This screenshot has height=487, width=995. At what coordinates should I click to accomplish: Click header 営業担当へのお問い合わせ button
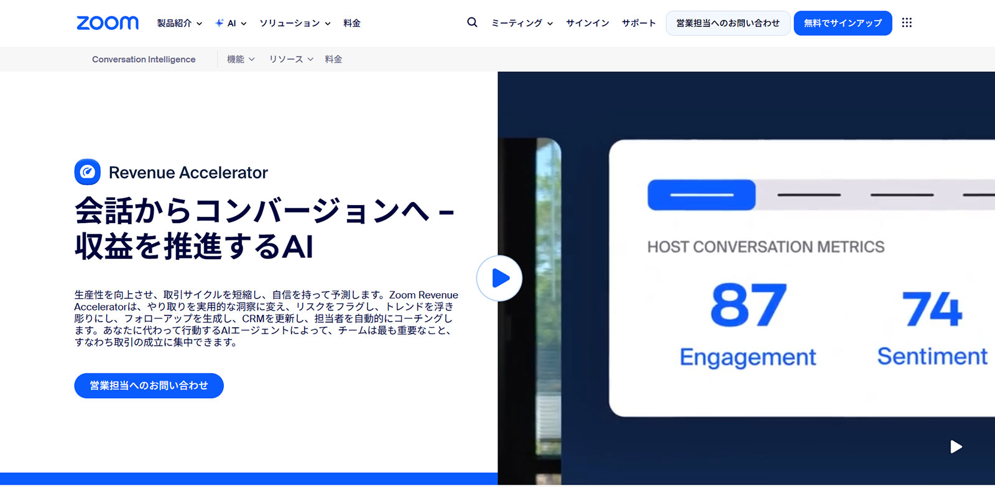coord(728,23)
